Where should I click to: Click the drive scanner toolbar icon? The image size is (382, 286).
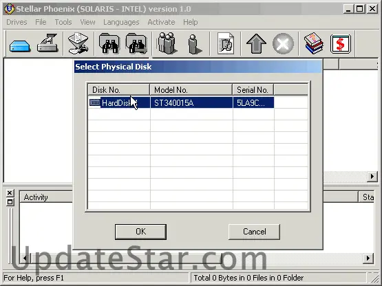coord(47,43)
